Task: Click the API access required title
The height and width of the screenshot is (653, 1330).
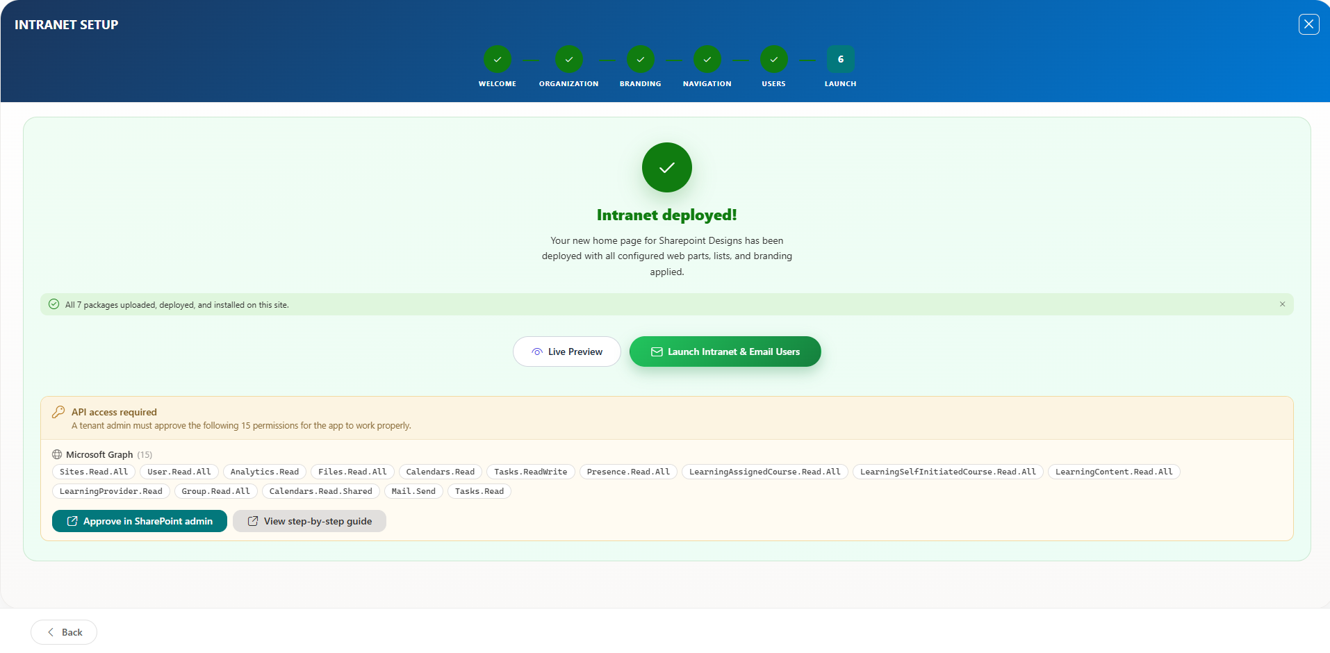Action: [x=114, y=412]
